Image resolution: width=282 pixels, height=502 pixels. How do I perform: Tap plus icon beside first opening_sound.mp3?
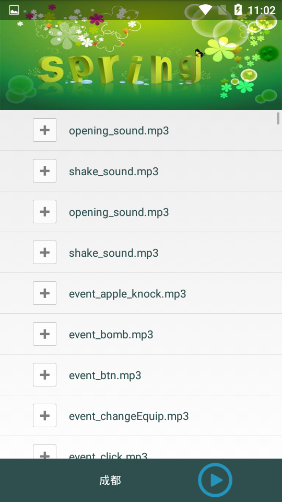click(44, 130)
